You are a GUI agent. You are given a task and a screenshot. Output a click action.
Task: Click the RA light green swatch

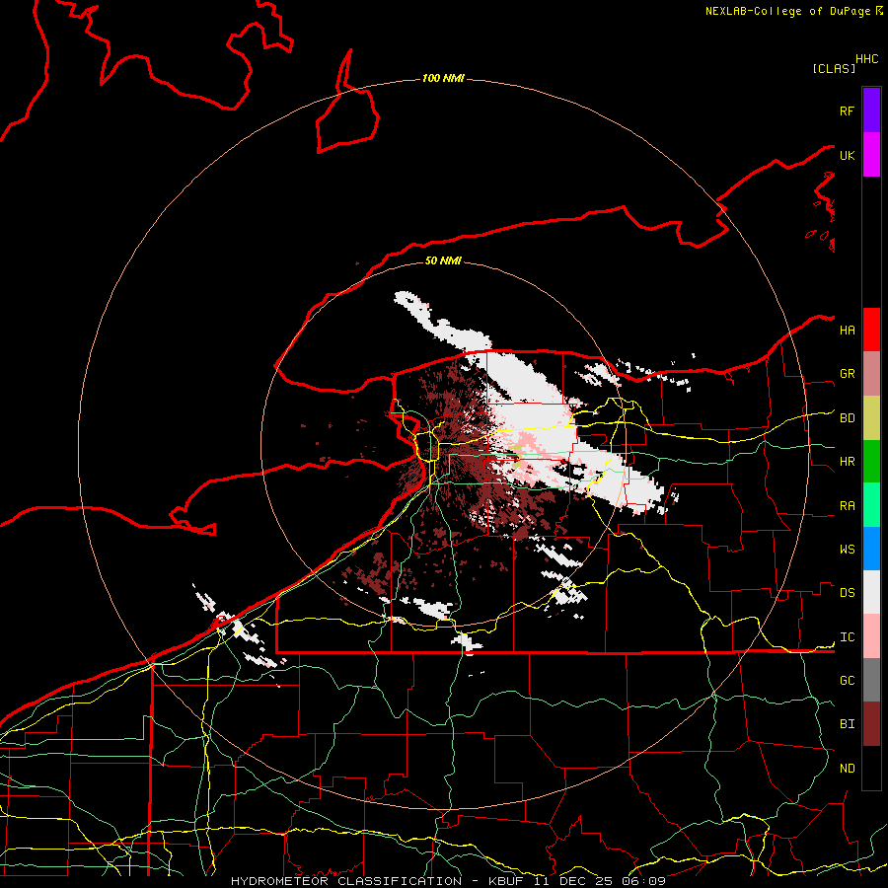pos(871,505)
